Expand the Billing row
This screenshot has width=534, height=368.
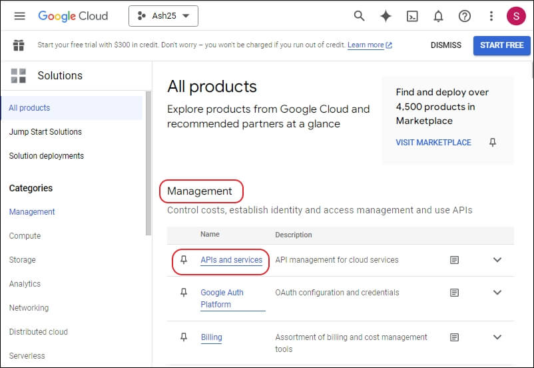pos(497,337)
